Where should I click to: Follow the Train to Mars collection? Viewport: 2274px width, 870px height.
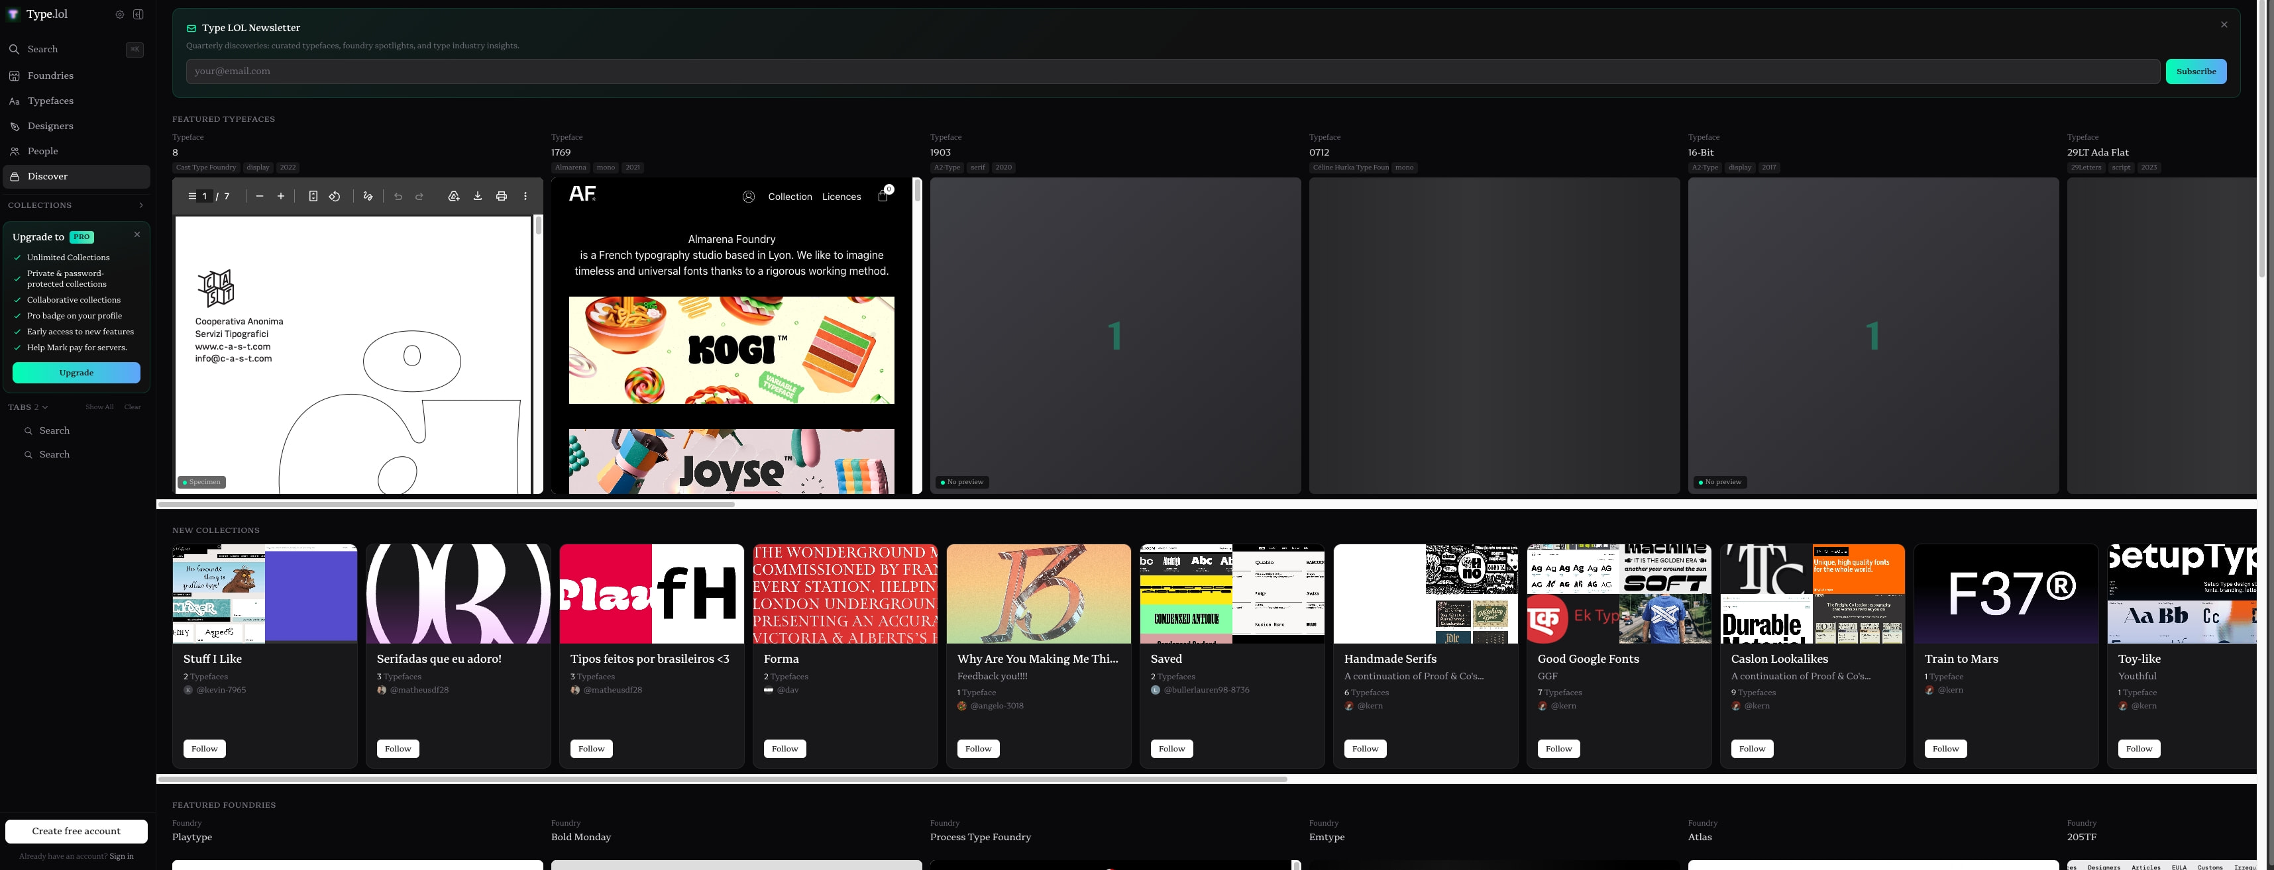pos(1945,749)
